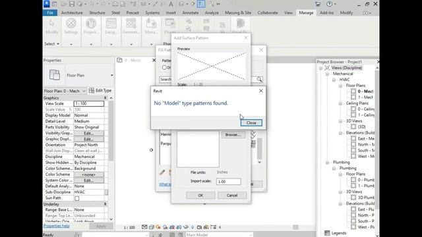422x237 pixels.
Task: Click the Floor Plan type icon in Properties
Action: click(x=55, y=75)
